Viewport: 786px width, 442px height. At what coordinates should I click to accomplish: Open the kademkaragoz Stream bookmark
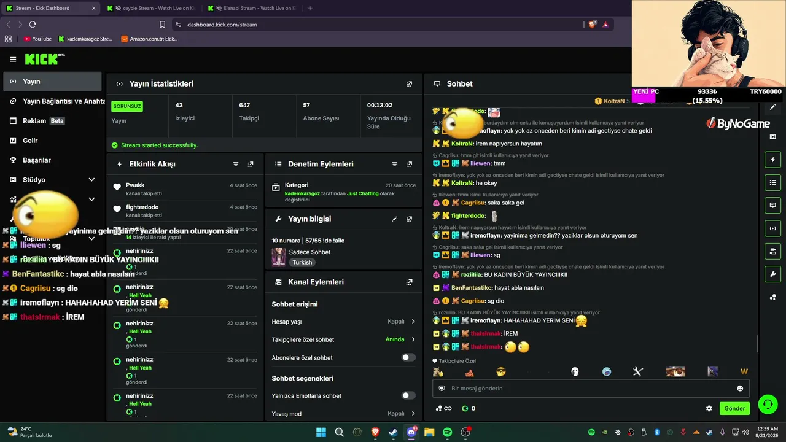(85, 39)
